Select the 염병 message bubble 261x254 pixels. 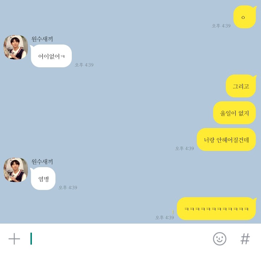point(43,179)
